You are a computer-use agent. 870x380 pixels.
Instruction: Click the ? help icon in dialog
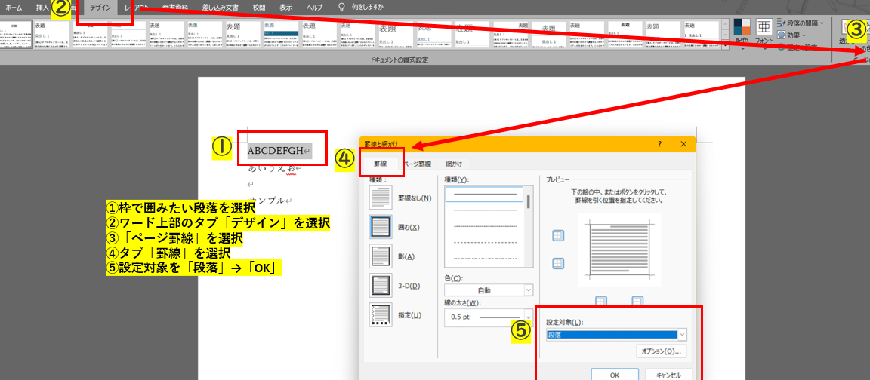pos(660,143)
